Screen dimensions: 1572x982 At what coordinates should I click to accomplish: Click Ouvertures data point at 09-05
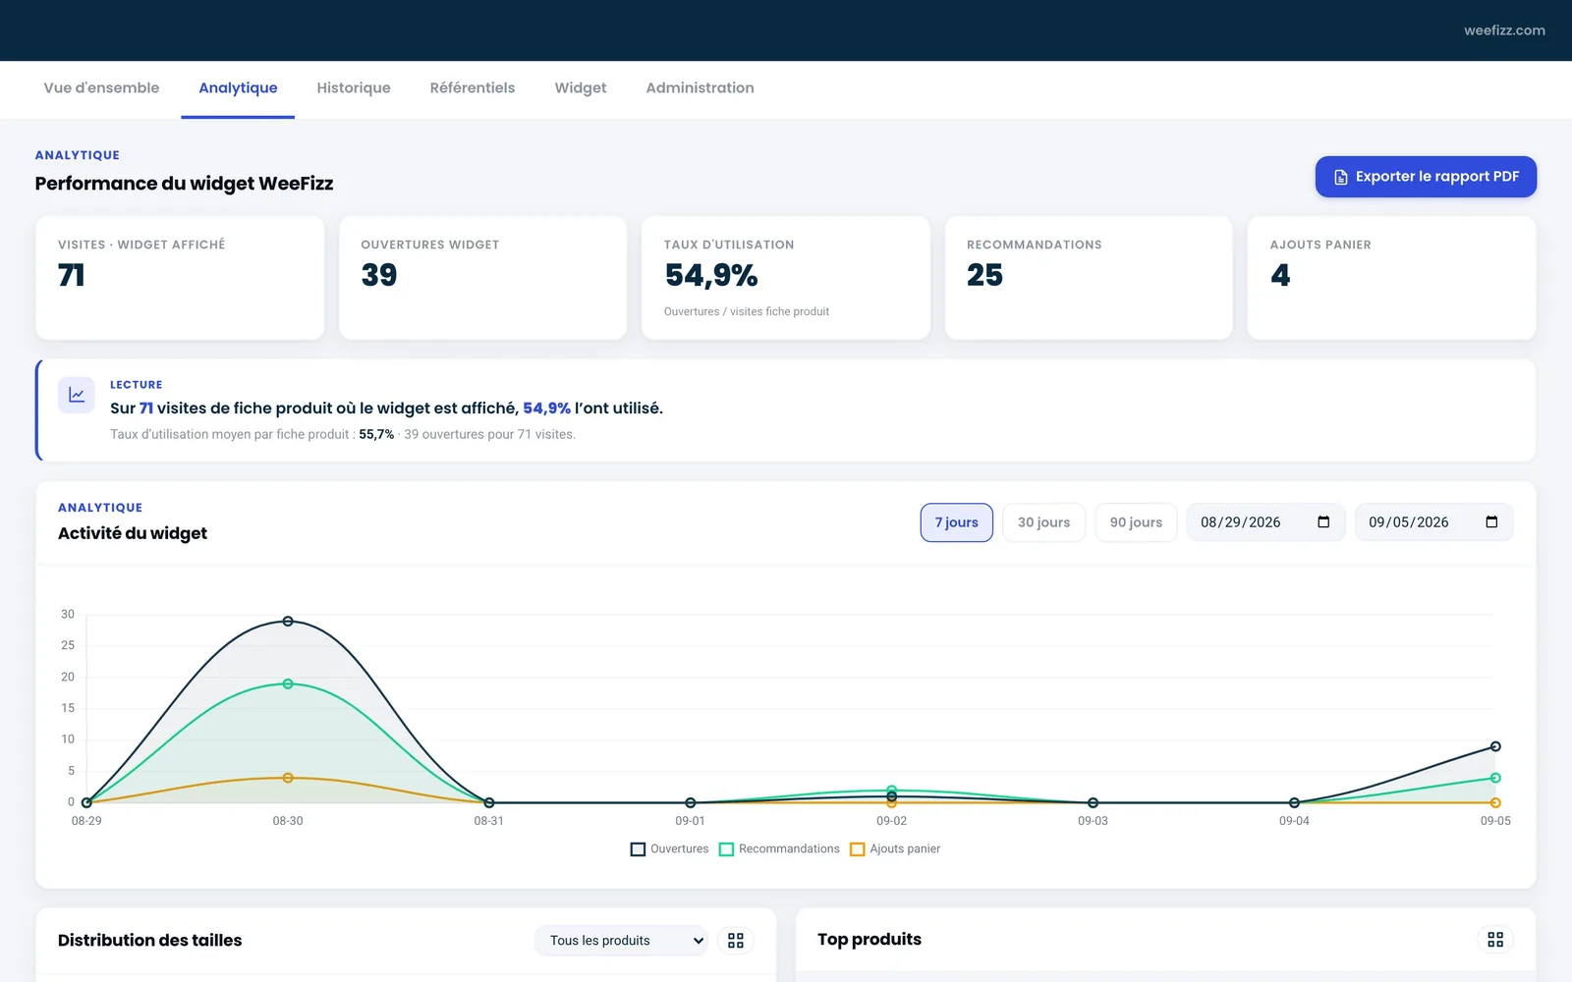click(1495, 747)
